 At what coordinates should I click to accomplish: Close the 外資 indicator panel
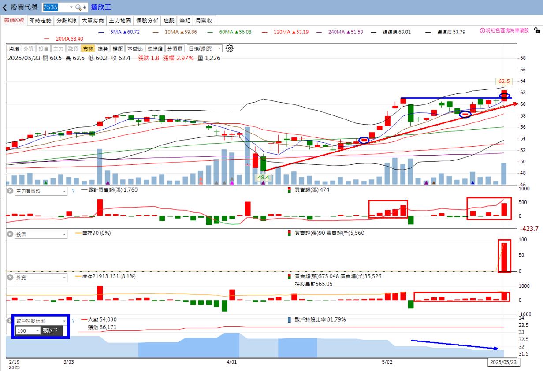[x=10, y=278]
